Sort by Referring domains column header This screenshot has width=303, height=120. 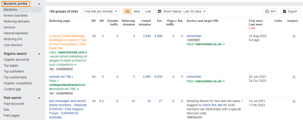pyautogui.click(x=128, y=22)
